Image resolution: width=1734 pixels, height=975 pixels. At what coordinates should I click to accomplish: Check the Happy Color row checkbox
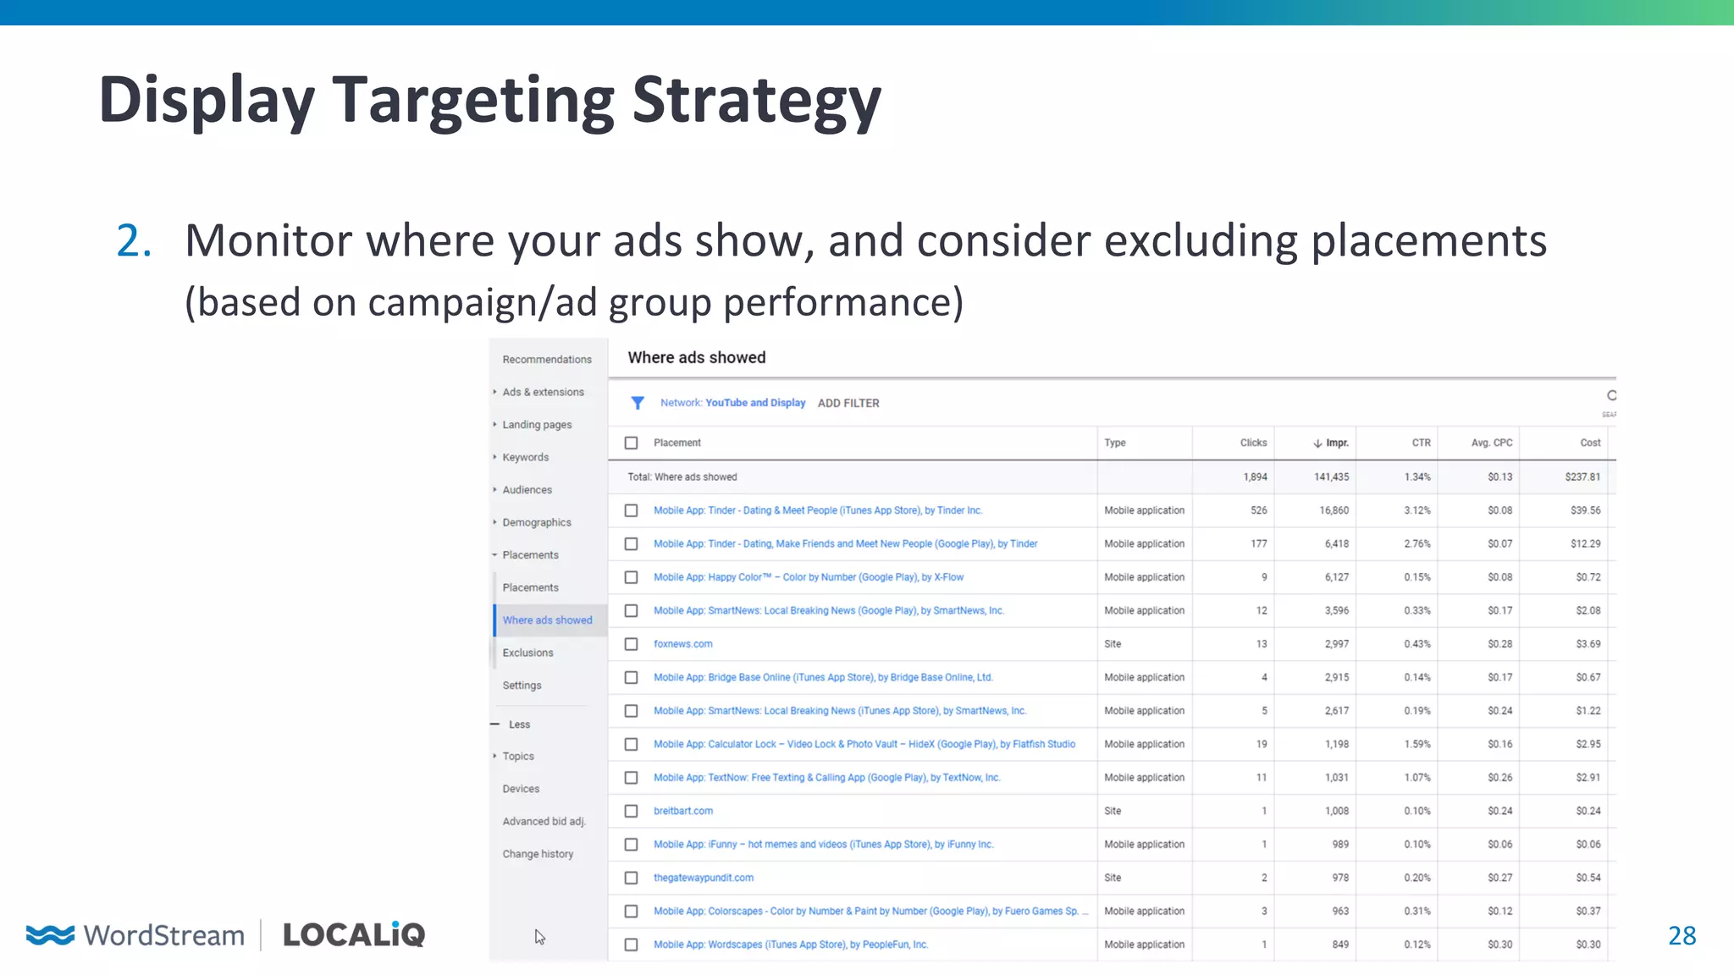pos(631,577)
